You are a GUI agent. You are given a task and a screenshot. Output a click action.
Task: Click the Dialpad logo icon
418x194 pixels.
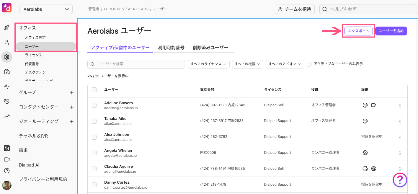tap(7, 7)
